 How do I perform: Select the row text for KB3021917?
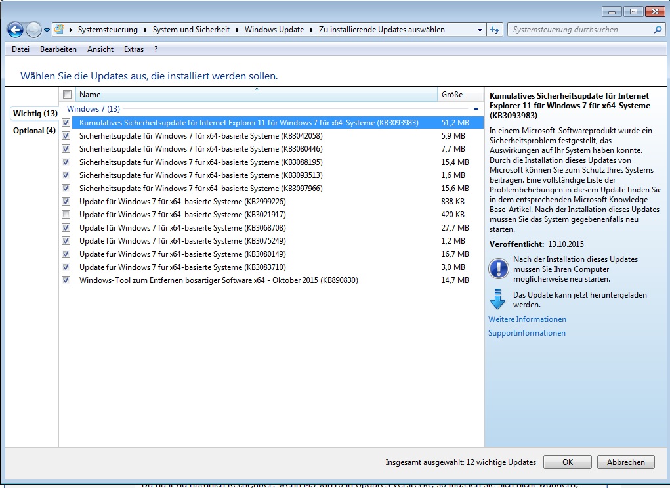point(182,214)
